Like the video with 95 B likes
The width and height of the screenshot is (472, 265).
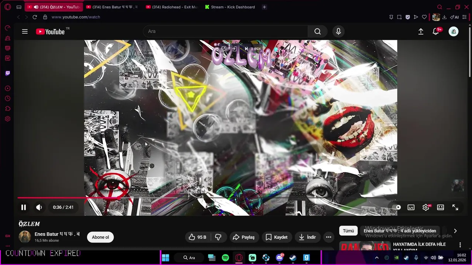[198, 237]
